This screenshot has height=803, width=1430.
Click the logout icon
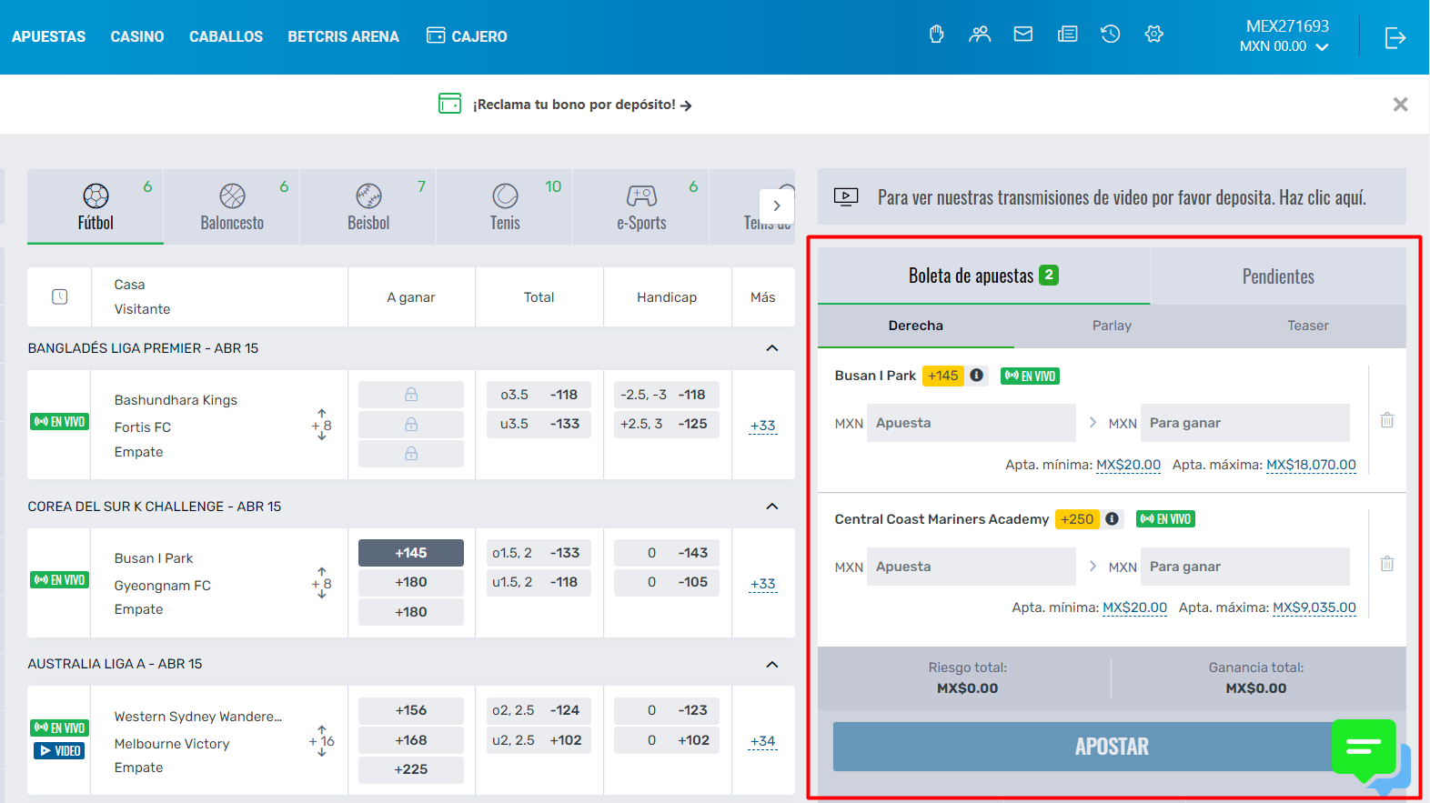point(1395,37)
